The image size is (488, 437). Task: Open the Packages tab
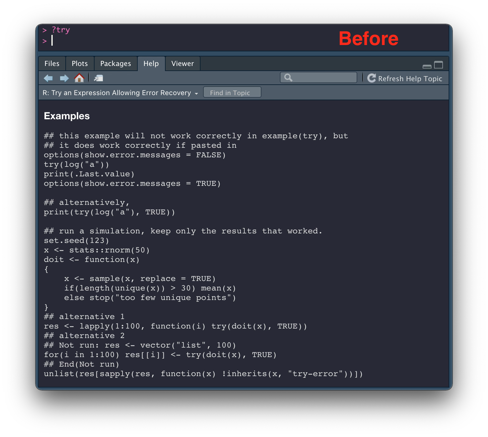click(x=115, y=63)
